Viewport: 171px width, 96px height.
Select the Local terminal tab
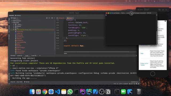point(27,55)
